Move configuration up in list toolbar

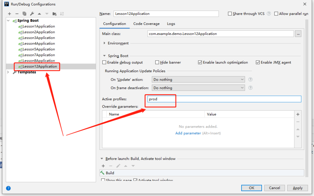click(x=40, y=14)
